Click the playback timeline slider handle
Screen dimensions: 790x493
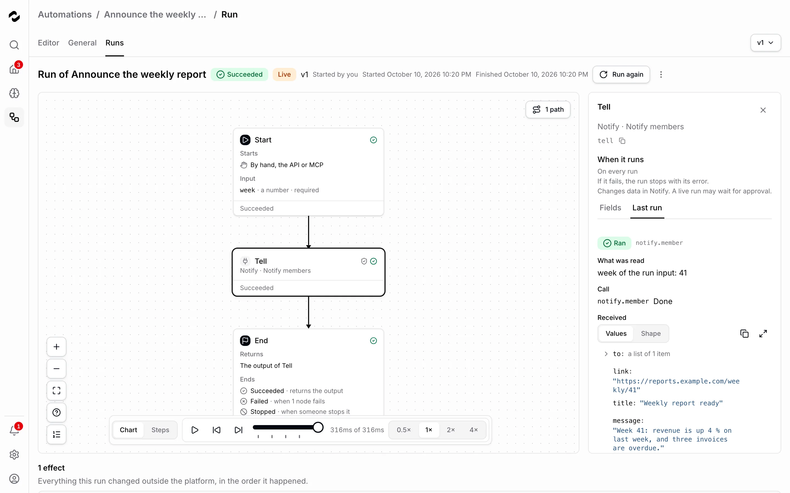[318, 427]
